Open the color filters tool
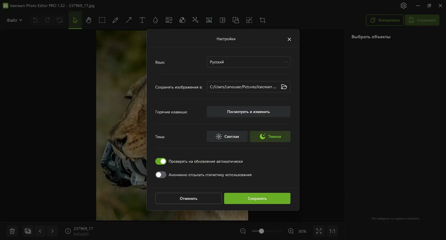446x240 pixels. (x=182, y=20)
